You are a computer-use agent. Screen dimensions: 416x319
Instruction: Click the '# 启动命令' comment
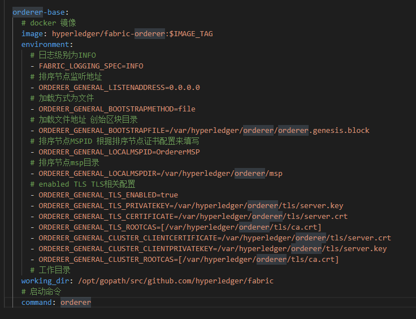(x=41, y=292)
